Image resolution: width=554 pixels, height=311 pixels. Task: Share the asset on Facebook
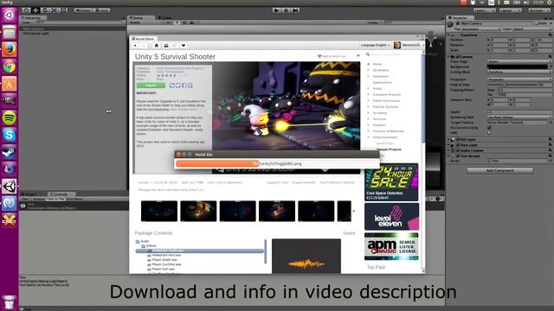point(184,86)
